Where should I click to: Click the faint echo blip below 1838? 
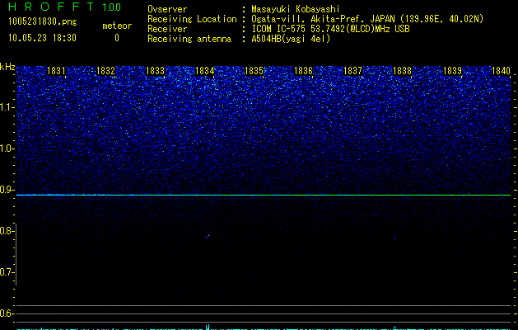(395, 238)
